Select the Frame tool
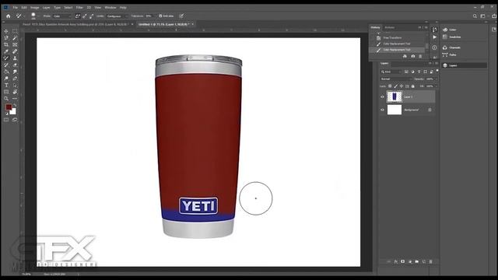 click(15, 45)
